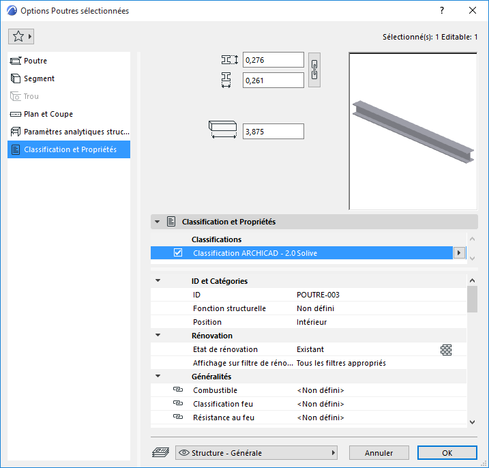Collapse the Rénovation group
The width and height of the screenshot is (489, 468).
[x=158, y=335]
